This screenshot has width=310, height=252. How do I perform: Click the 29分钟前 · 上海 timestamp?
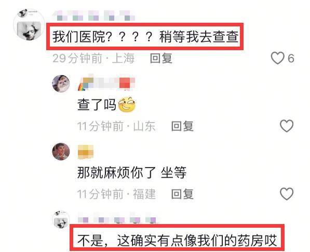[93, 58]
